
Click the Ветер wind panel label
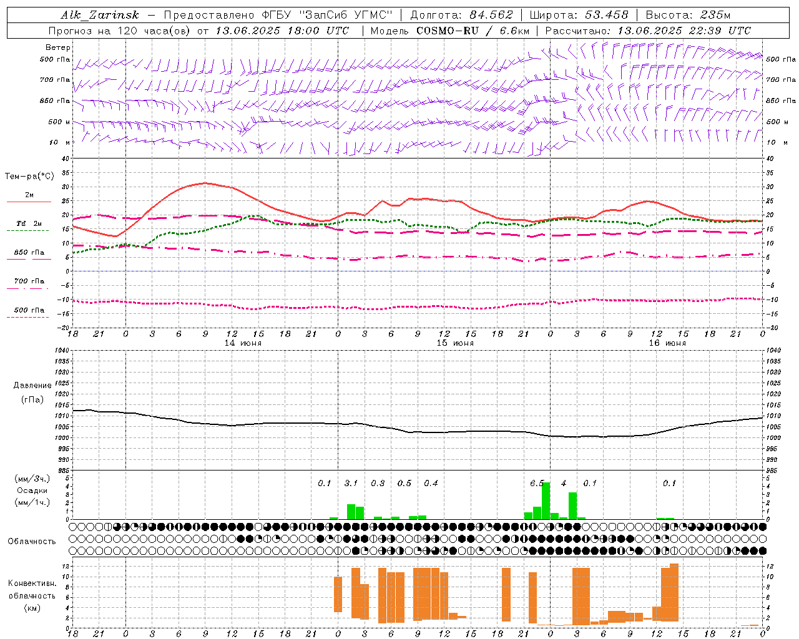(58, 47)
